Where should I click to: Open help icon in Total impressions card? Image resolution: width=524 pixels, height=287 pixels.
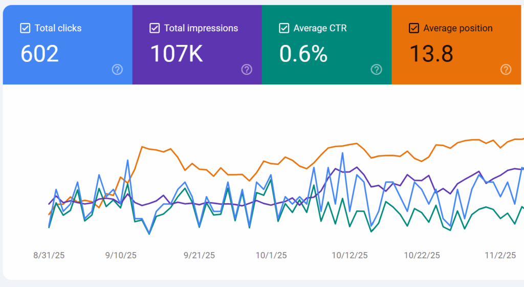point(247,70)
